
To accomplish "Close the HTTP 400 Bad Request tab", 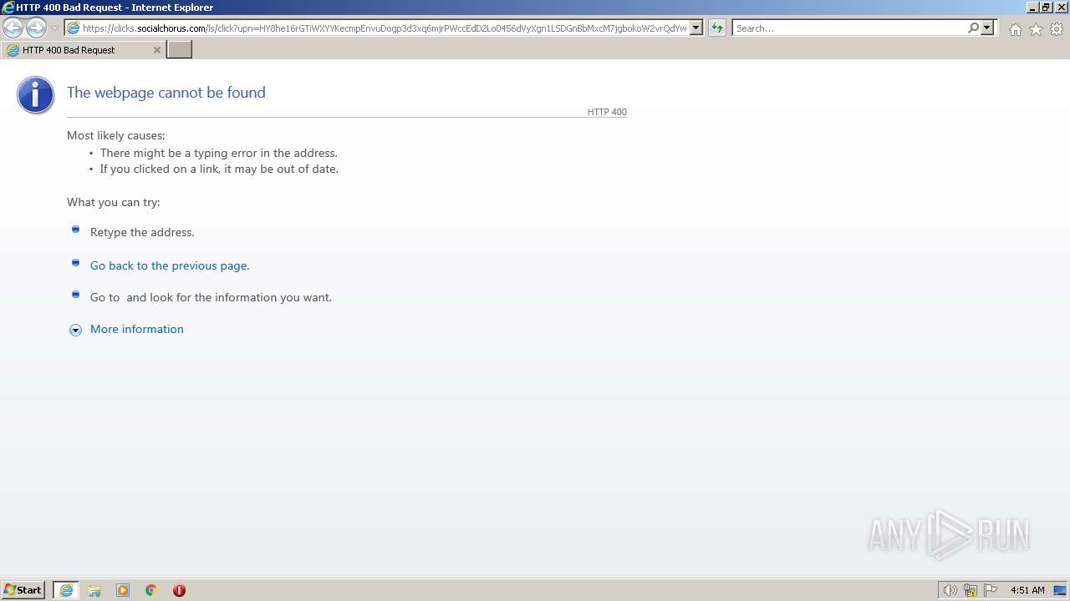I will tap(156, 50).
